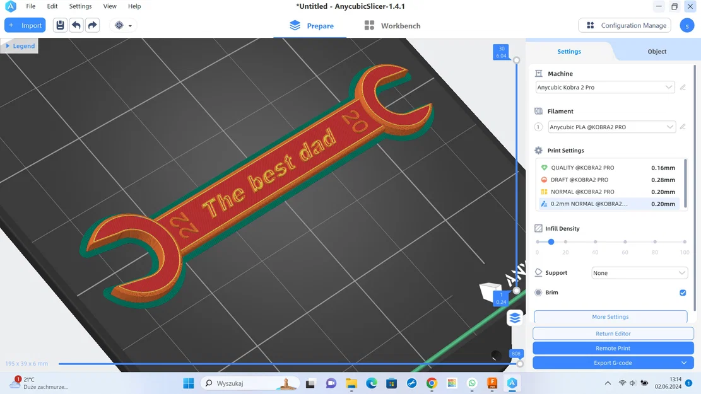
Task: Switch to the Prepare tab
Action: [x=311, y=26]
